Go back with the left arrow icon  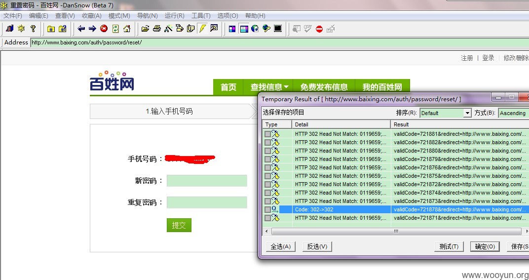point(81,29)
